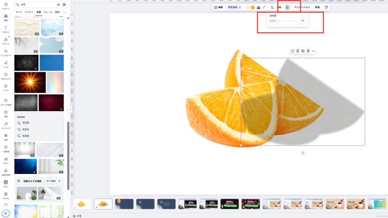The width and height of the screenshot is (388, 218).
Task: Open the corner rounding icon in toolbar
Action: 264,7
